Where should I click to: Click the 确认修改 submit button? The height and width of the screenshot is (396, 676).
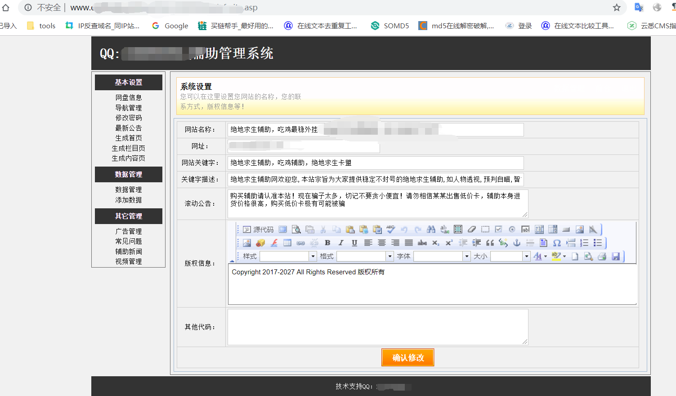coord(408,357)
